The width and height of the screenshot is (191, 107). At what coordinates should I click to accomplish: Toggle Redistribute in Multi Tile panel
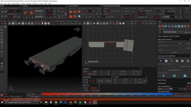(94, 88)
